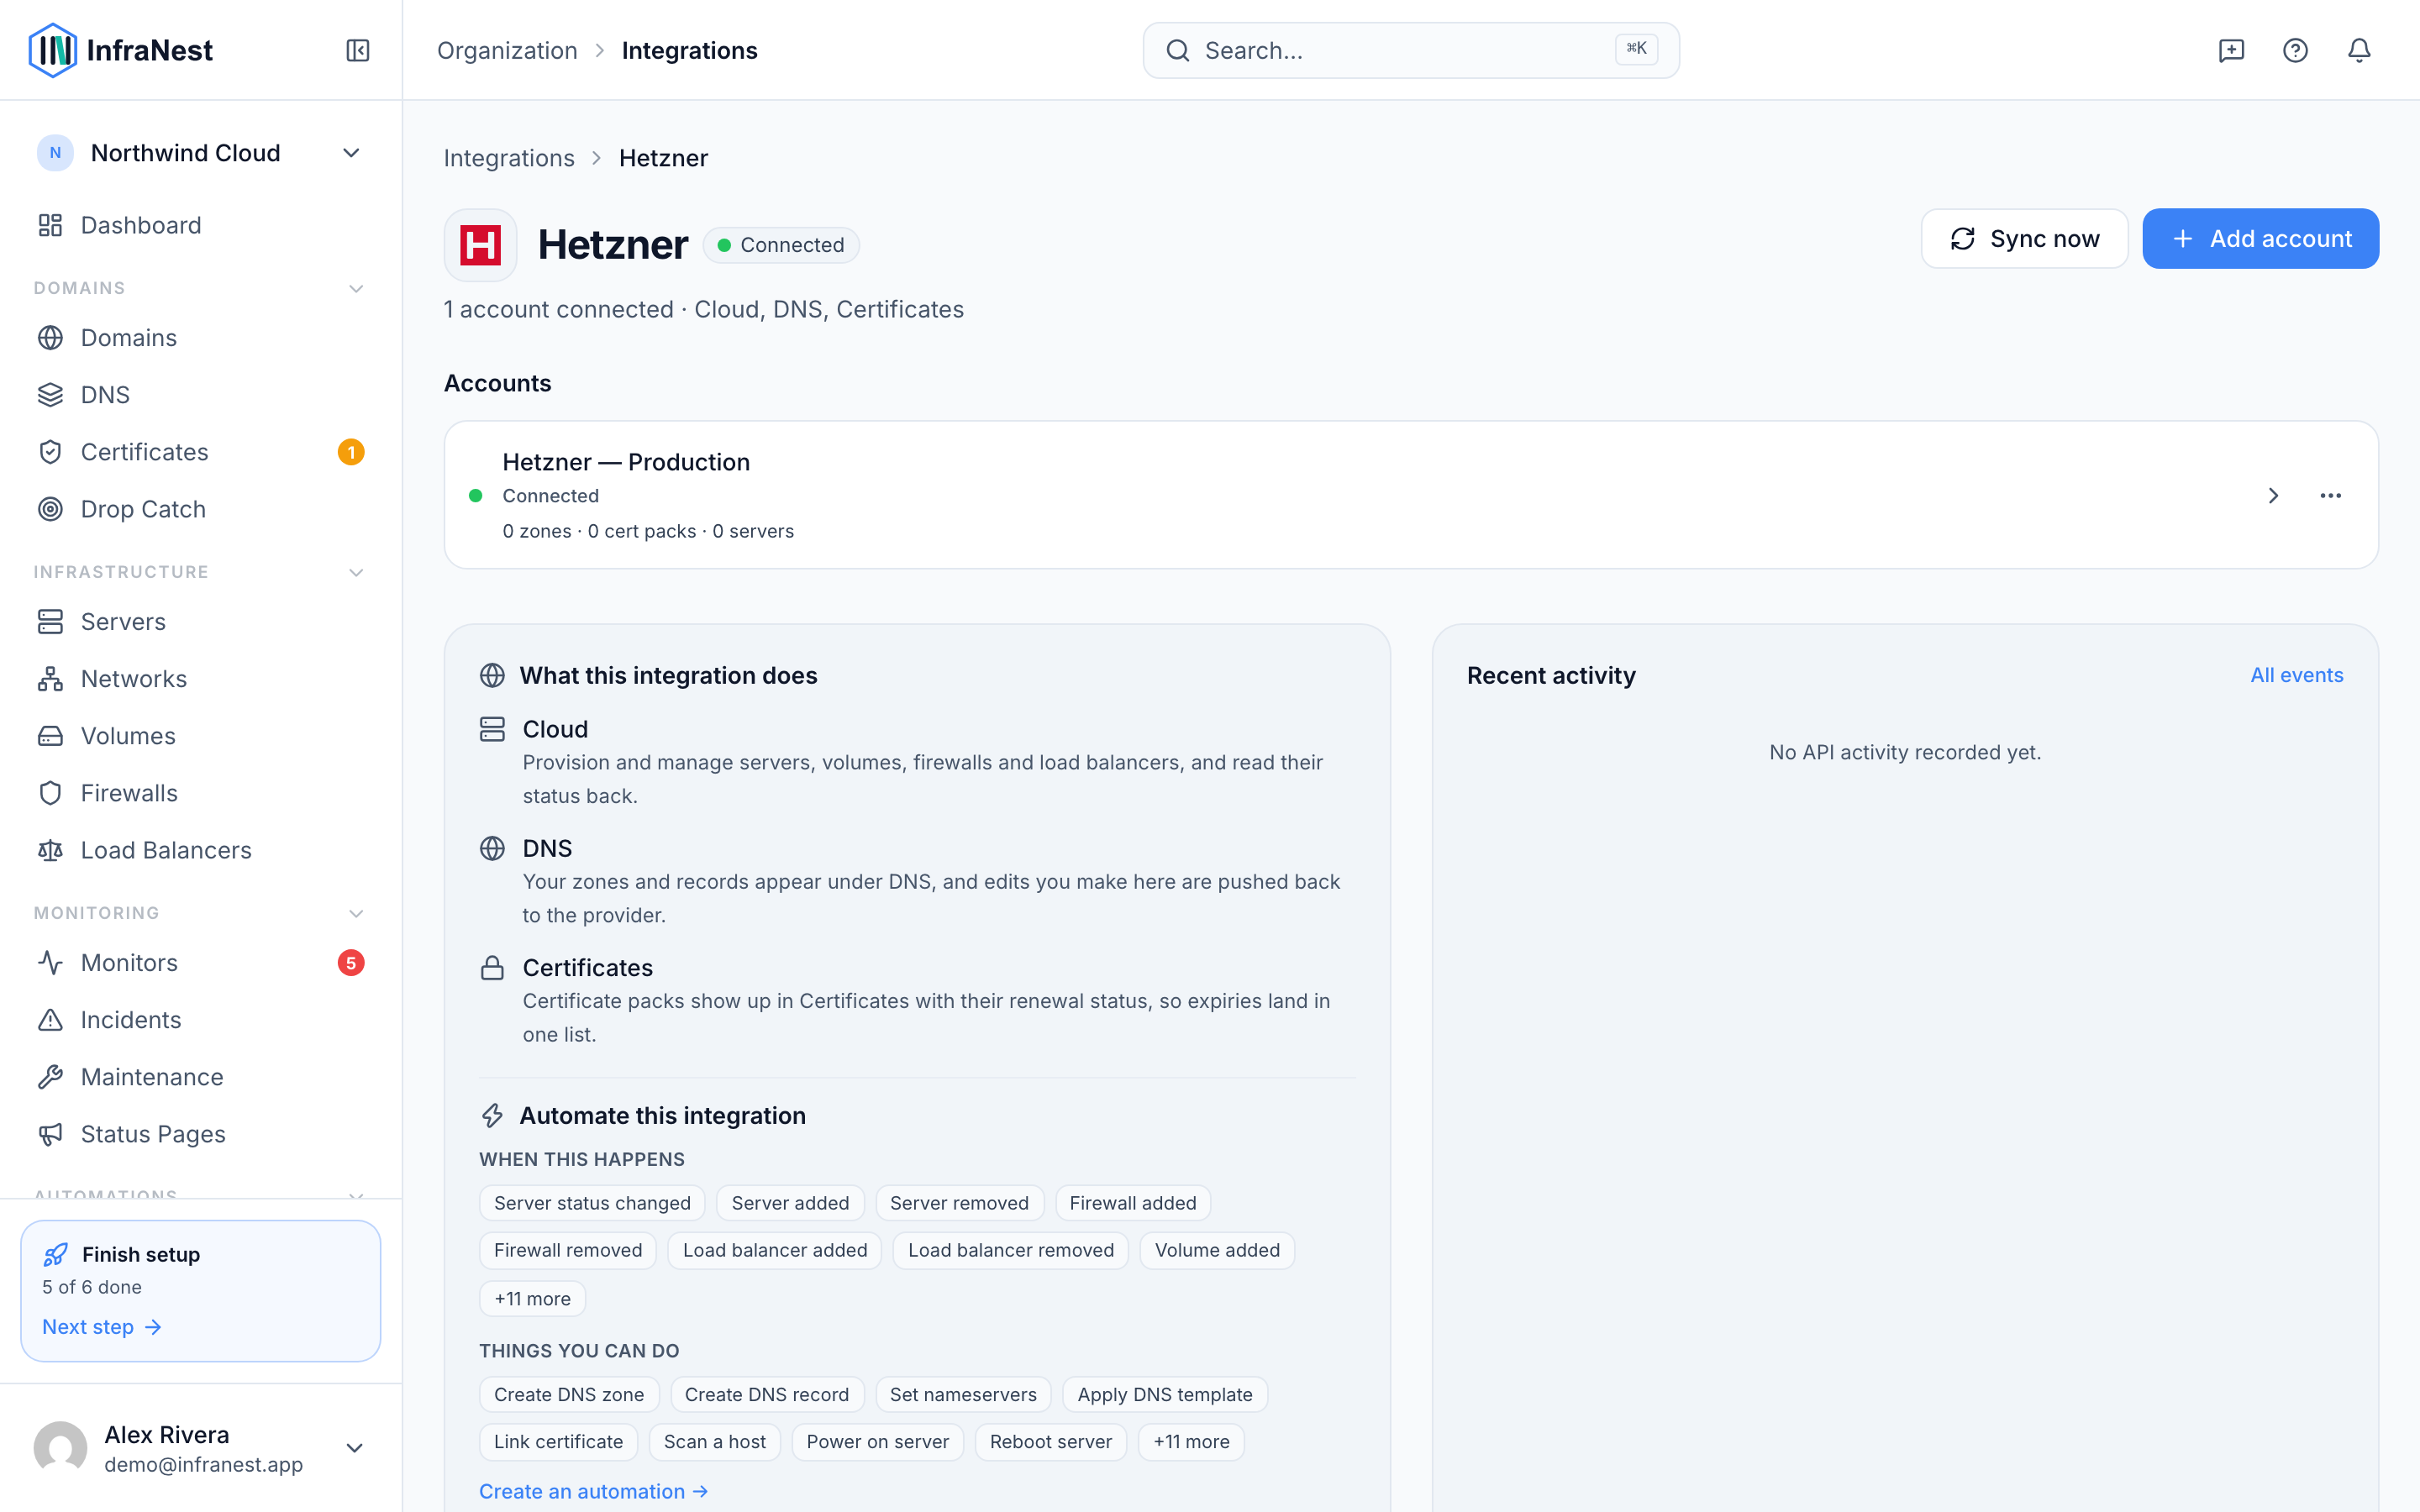Show +11 more actions

coord(1192,1442)
